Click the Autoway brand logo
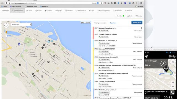 click(x=5, y=11)
